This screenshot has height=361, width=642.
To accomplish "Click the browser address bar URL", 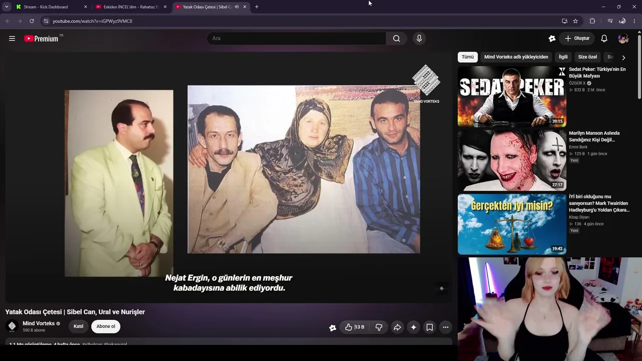I will (92, 21).
